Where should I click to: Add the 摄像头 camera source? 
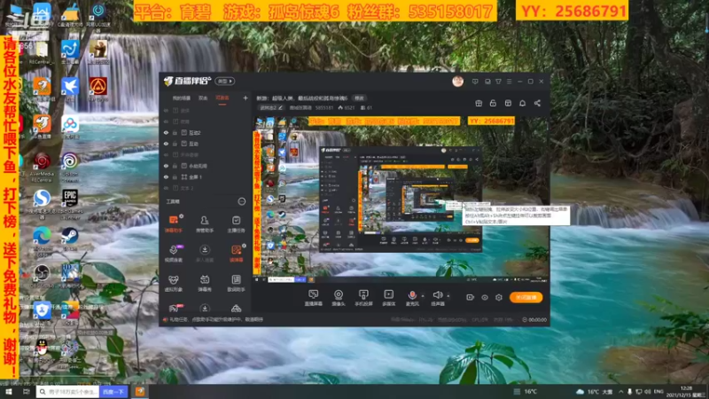click(339, 298)
